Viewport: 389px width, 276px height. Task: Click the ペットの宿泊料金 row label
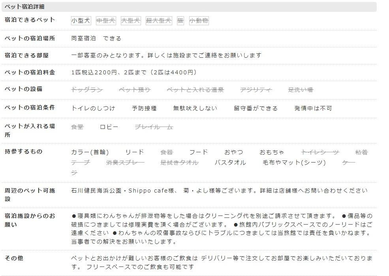click(30, 72)
